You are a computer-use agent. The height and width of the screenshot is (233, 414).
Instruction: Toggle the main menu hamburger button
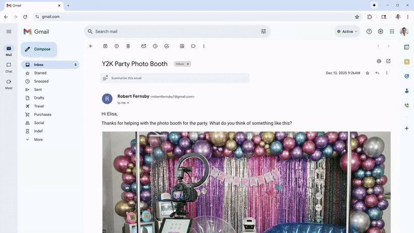tap(9, 32)
